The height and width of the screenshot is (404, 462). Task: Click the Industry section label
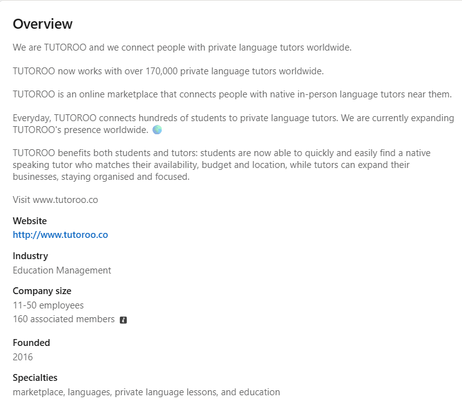(30, 256)
